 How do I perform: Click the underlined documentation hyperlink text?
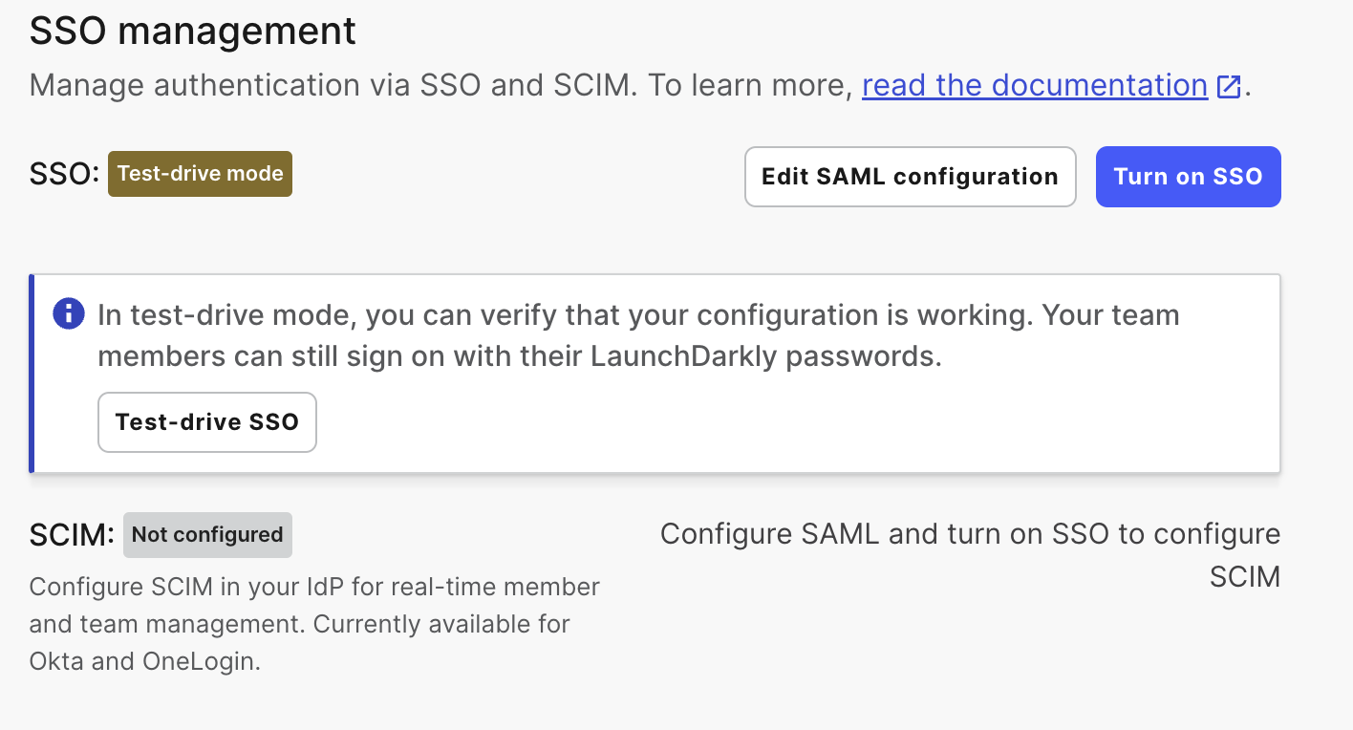(1034, 85)
